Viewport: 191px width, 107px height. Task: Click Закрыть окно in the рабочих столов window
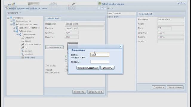(95, 92)
